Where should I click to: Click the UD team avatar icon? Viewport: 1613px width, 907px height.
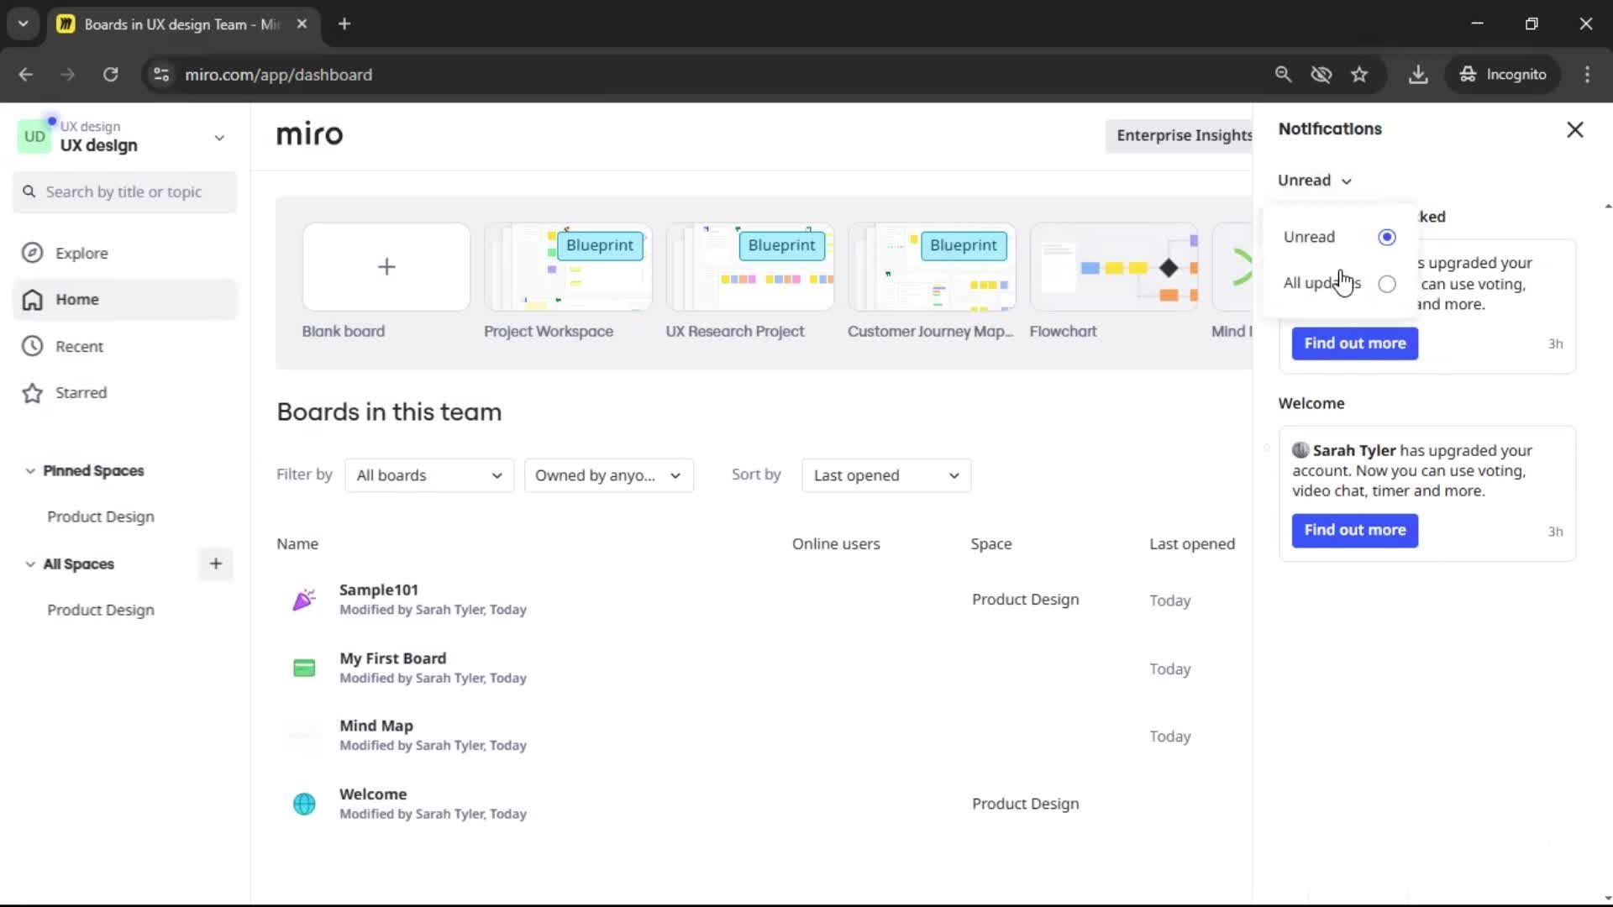coord(34,136)
